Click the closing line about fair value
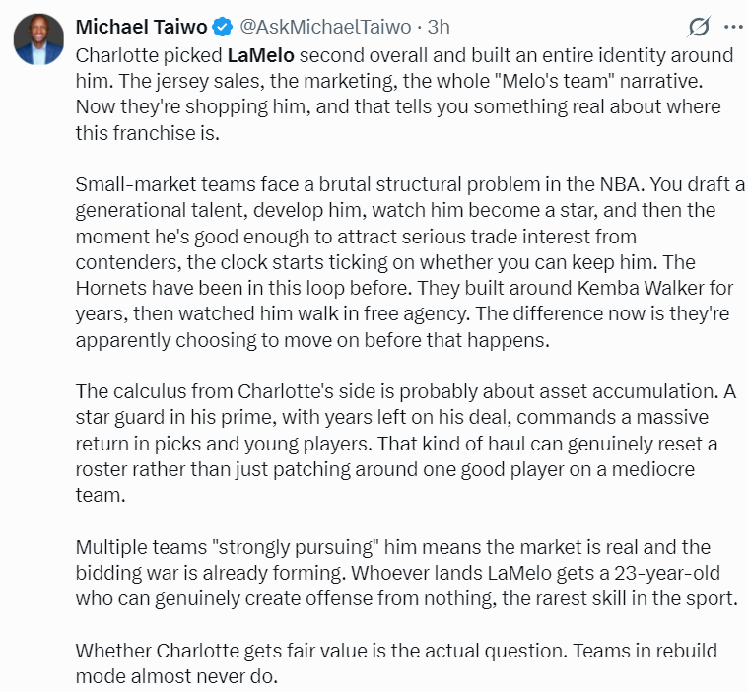The width and height of the screenshot is (748, 692). click(396, 663)
